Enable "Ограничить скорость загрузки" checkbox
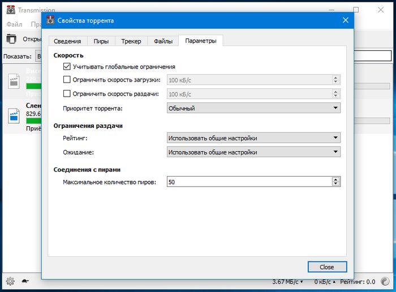The image size is (396, 292). click(x=67, y=80)
